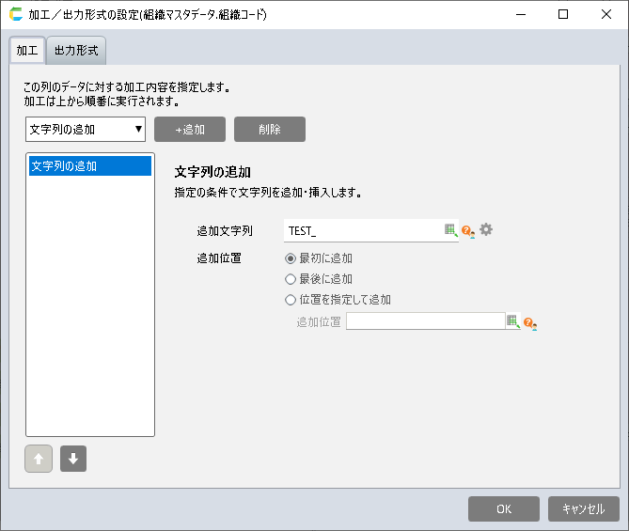Click the gear settings icon beside 追加文字列
This screenshot has height=531, width=629.
[x=486, y=229]
